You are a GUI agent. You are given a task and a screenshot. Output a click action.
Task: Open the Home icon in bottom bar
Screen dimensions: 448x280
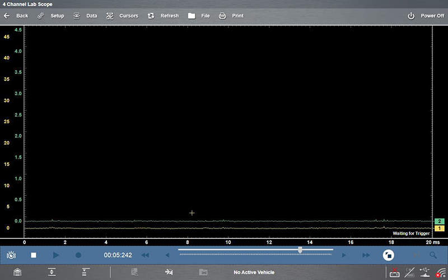tap(17, 272)
